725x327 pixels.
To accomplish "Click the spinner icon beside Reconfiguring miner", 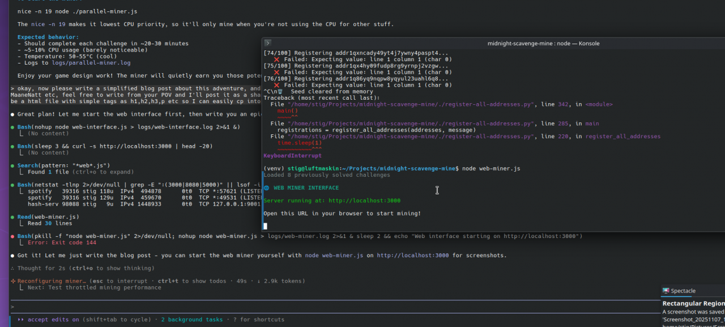I will (x=12, y=281).
